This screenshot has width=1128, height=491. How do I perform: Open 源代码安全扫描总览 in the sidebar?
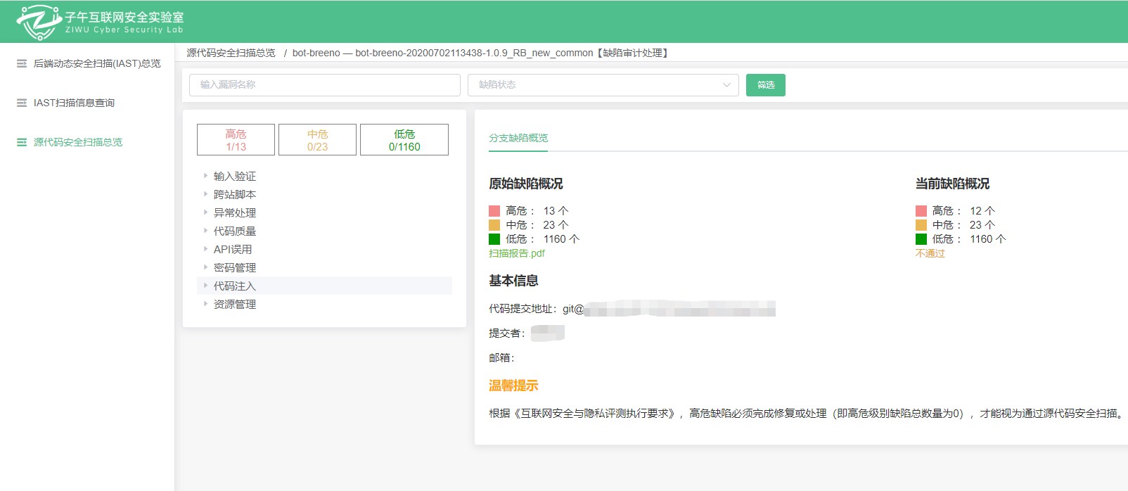[78, 142]
